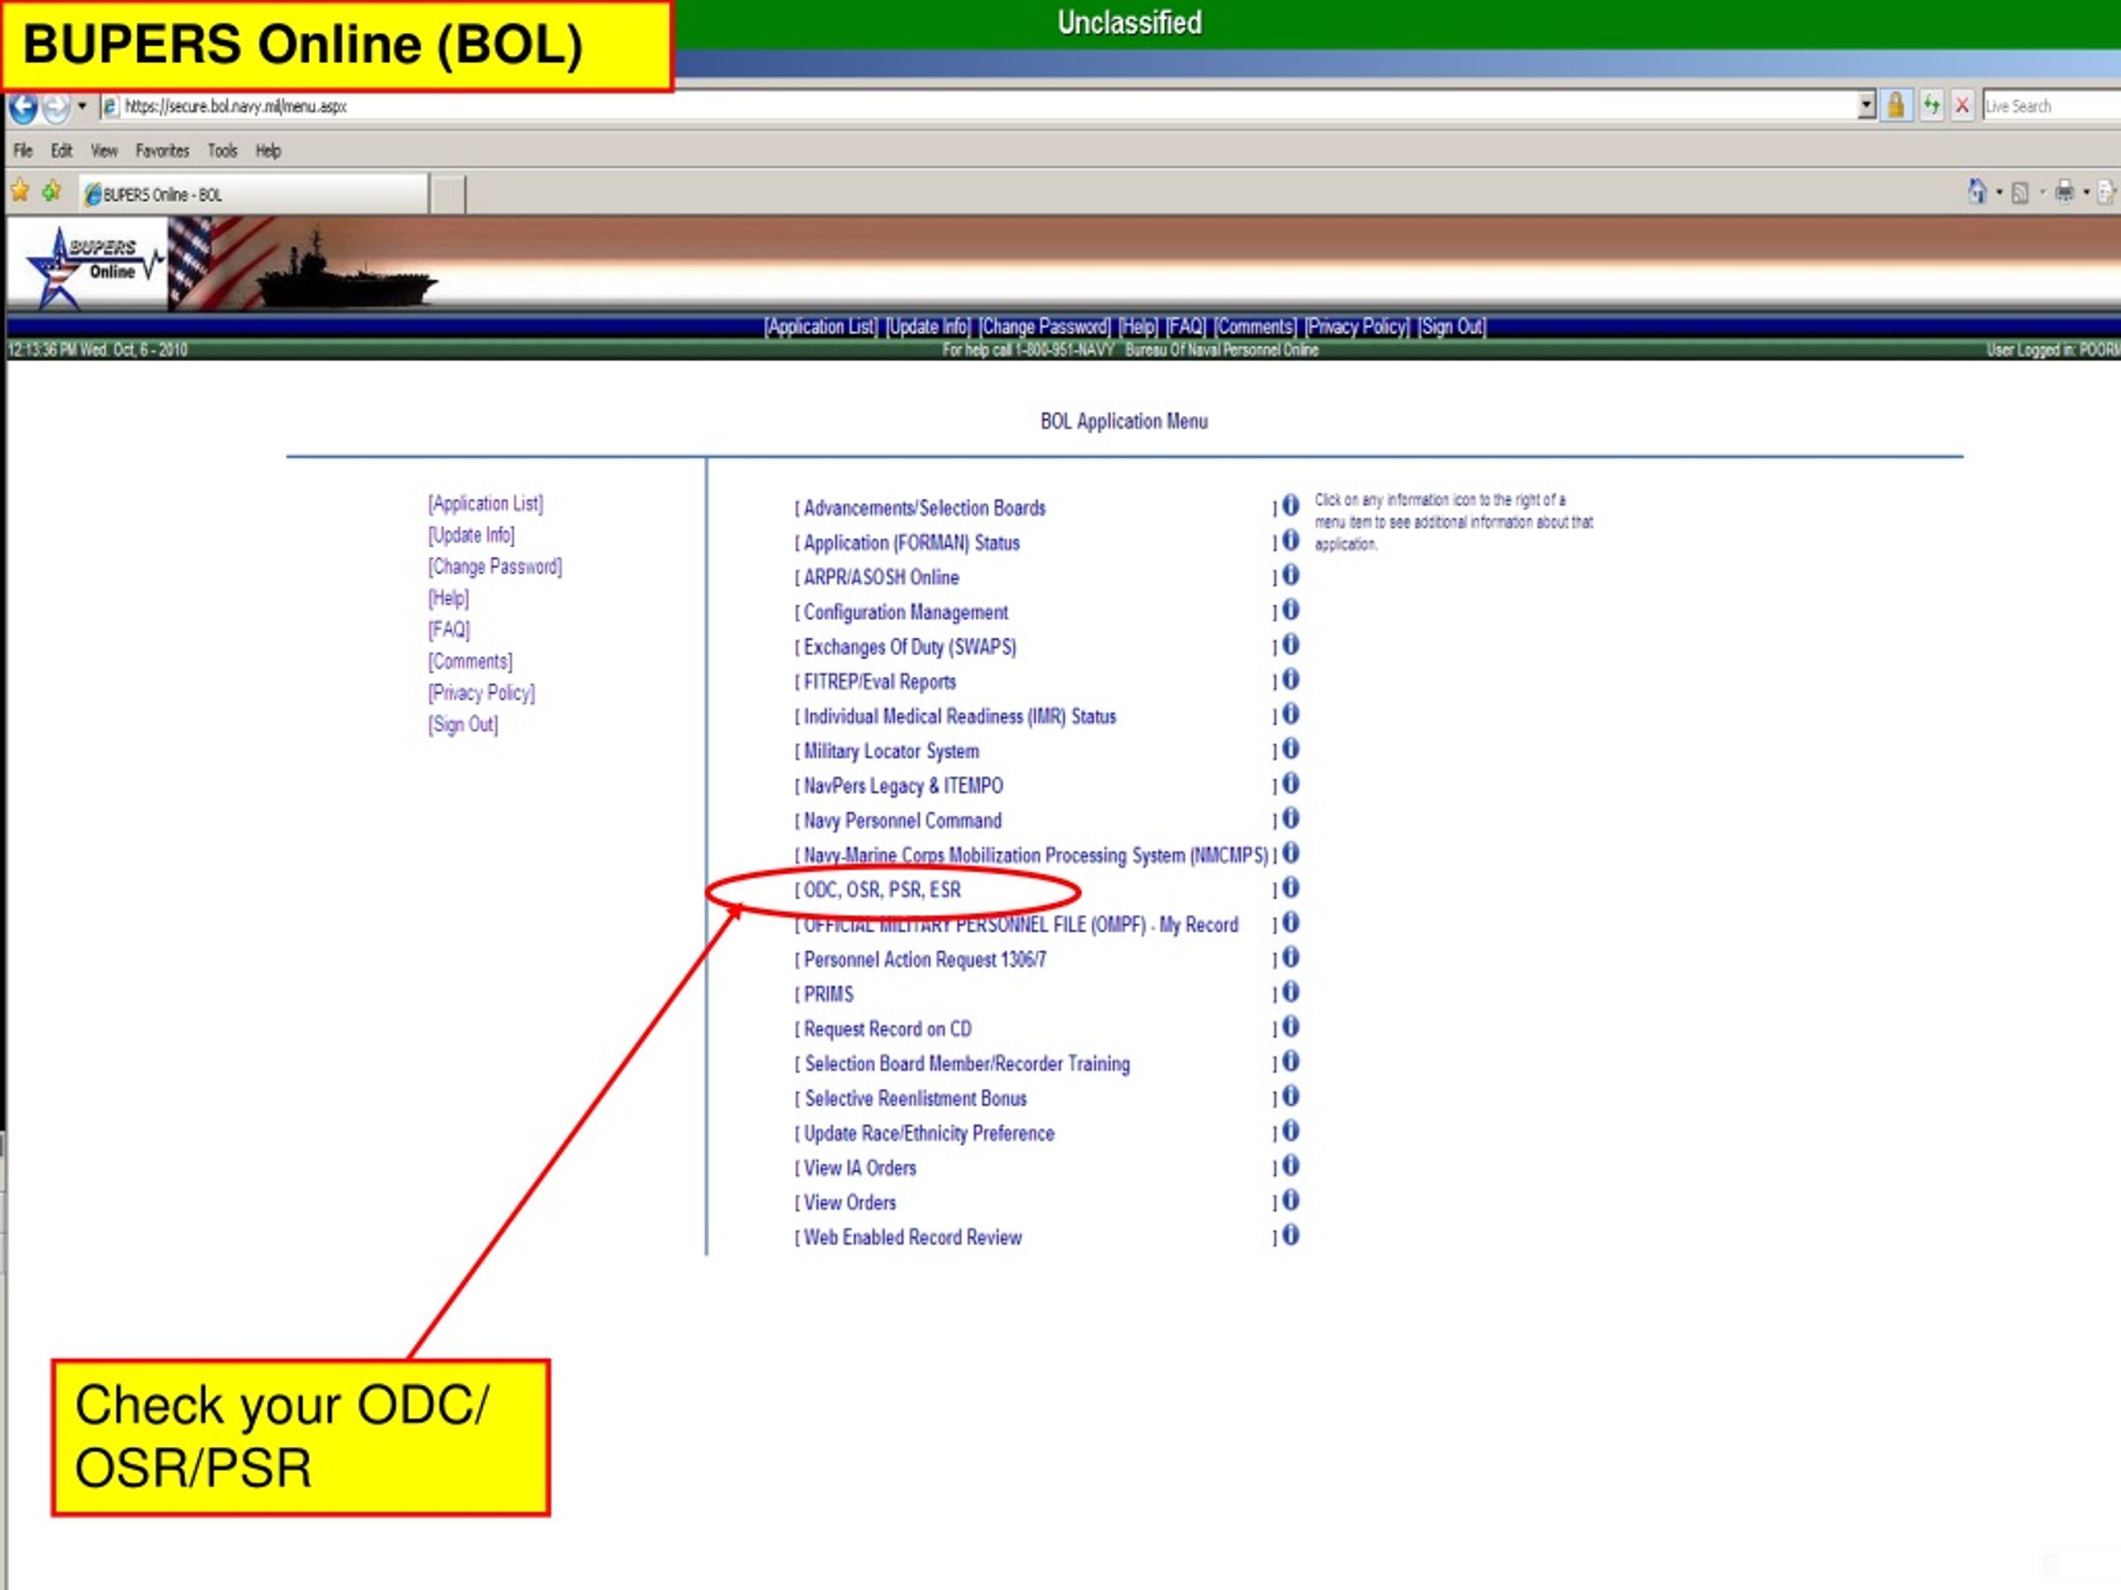Select the BUPERS Online - BOL tab
The width and height of the screenshot is (2121, 1590).
point(254,194)
